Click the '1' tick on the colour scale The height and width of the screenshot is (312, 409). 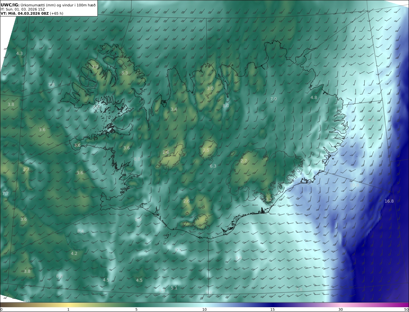pos(68,309)
